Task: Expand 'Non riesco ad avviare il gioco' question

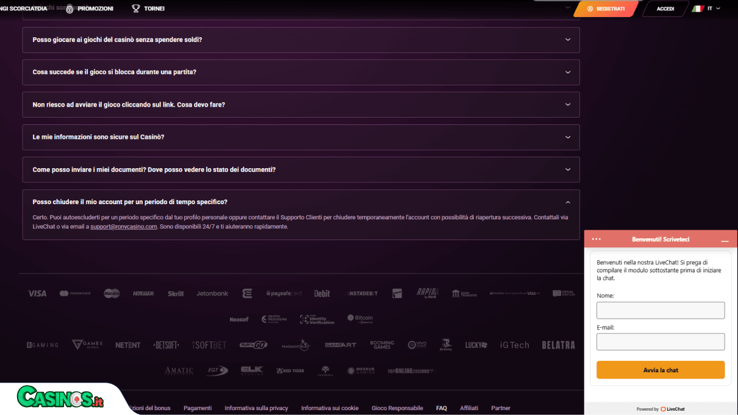Action: click(301, 105)
